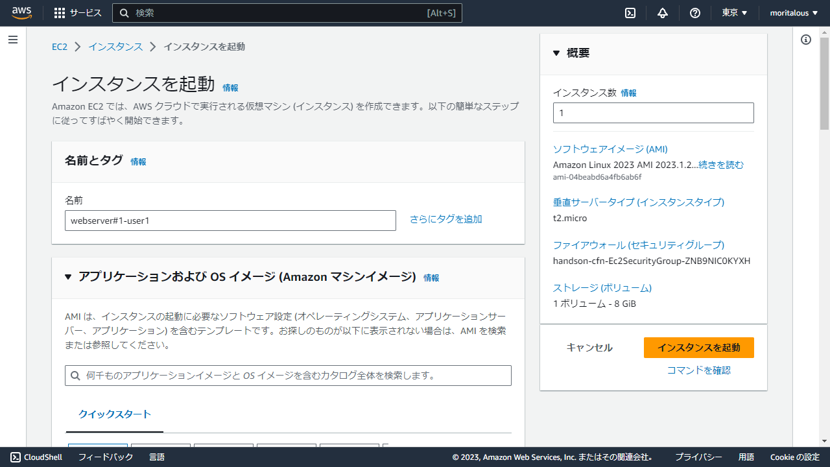
Task: Collapse the Application and OS Images section
Action: [68, 277]
